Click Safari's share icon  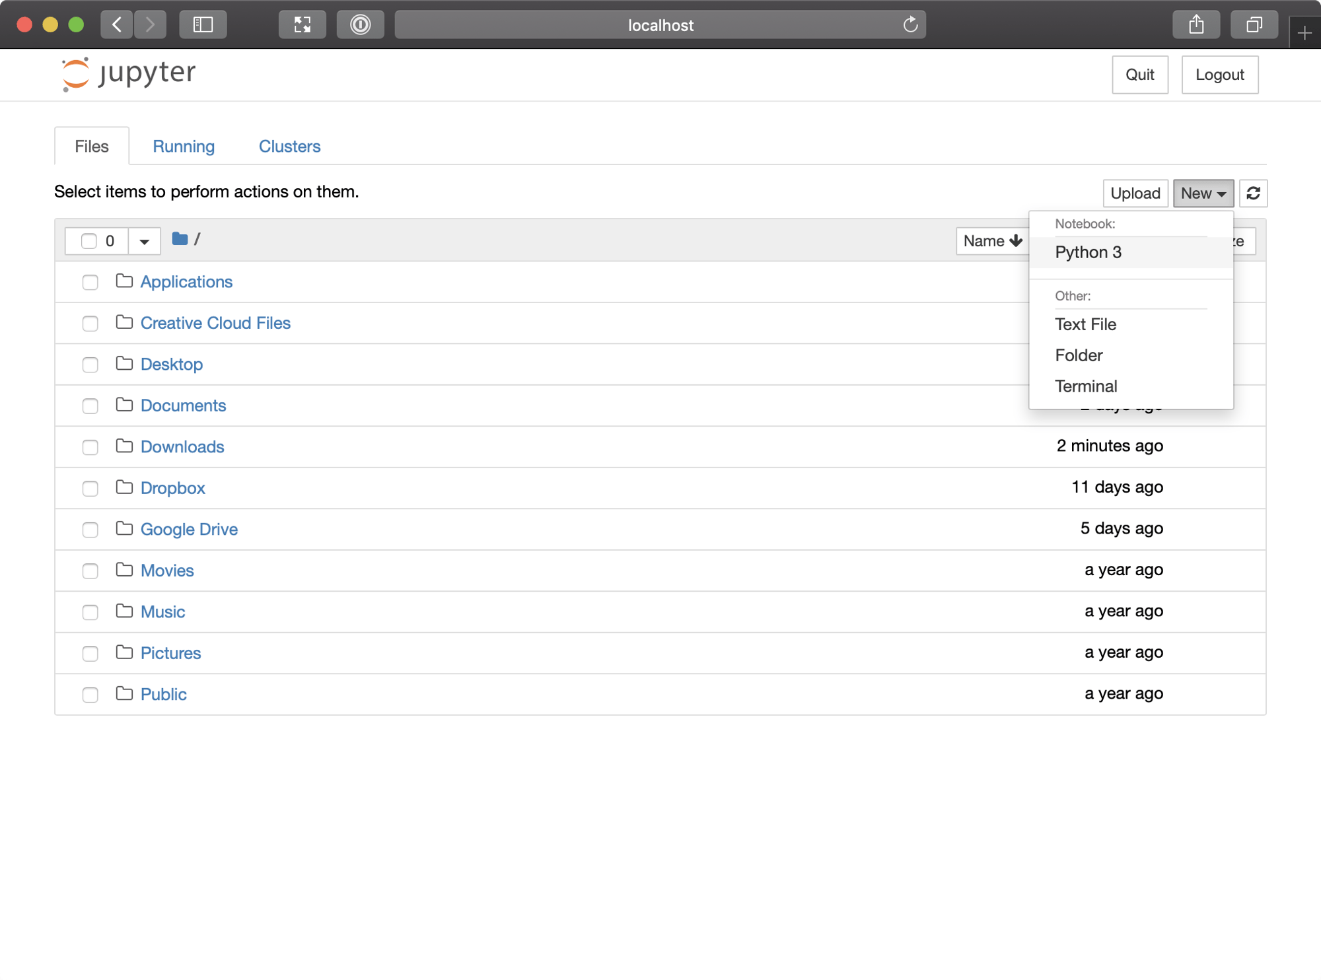[x=1196, y=24]
